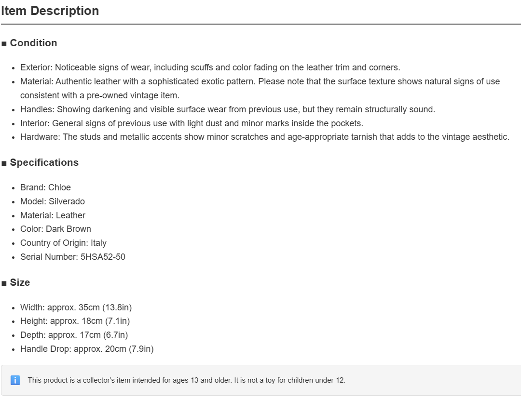Click the square bullet before Condition
This screenshot has width=521, height=400.
click(4, 44)
